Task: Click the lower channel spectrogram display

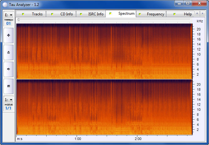Action: (x=104, y=107)
